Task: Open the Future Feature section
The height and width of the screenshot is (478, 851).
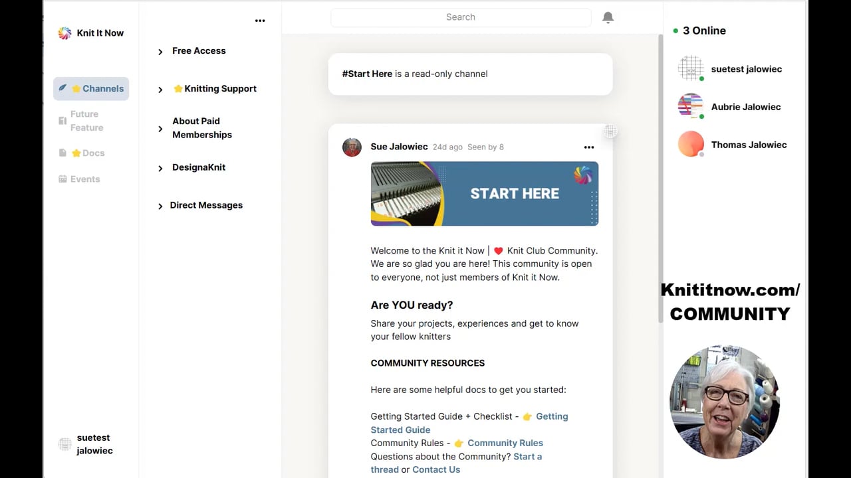Action: tap(86, 121)
